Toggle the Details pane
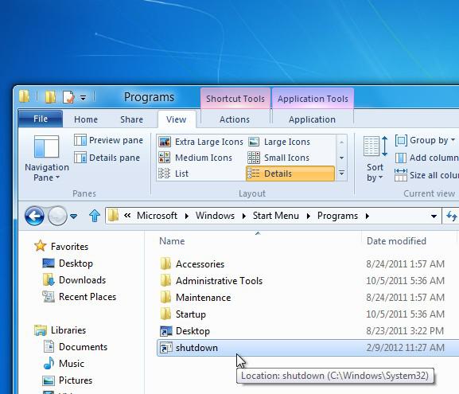Screen dimensions: 459x394 [x=107, y=158]
